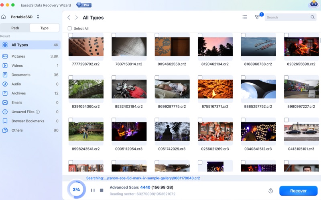This screenshot has width=321, height=200.
Task: Switch to the Path tab
Action: [15, 28]
